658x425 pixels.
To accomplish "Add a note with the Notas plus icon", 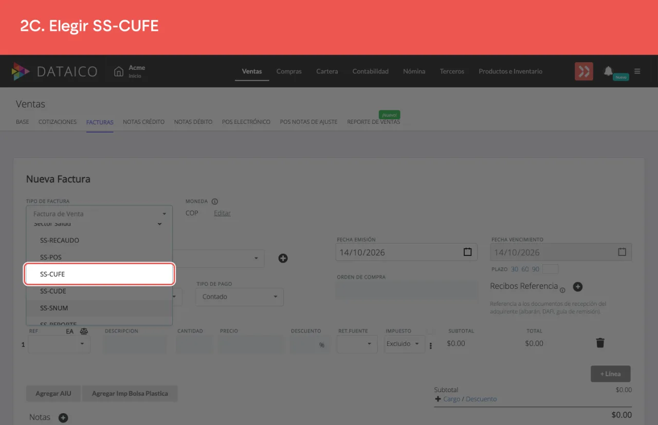I will tap(63, 418).
